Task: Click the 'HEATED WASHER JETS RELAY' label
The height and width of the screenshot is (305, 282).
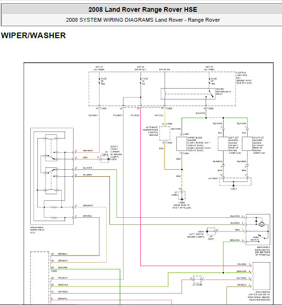Action: (x=223, y=91)
